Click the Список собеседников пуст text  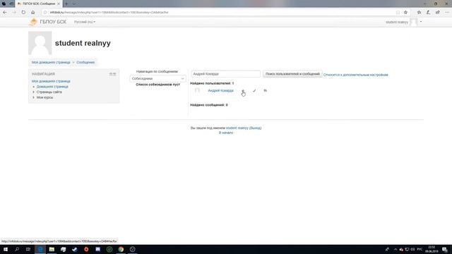(157, 85)
